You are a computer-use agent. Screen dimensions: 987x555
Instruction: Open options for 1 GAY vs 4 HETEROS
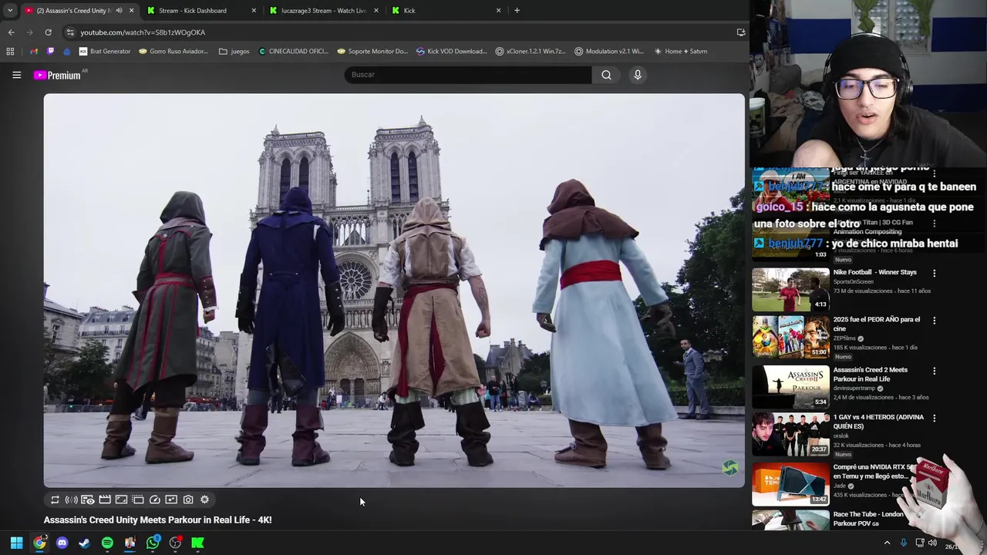tap(934, 419)
